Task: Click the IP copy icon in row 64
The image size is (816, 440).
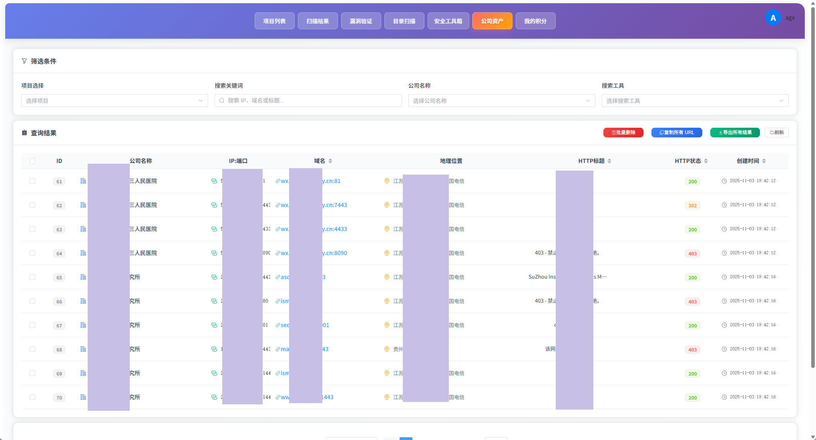Action: (214, 253)
